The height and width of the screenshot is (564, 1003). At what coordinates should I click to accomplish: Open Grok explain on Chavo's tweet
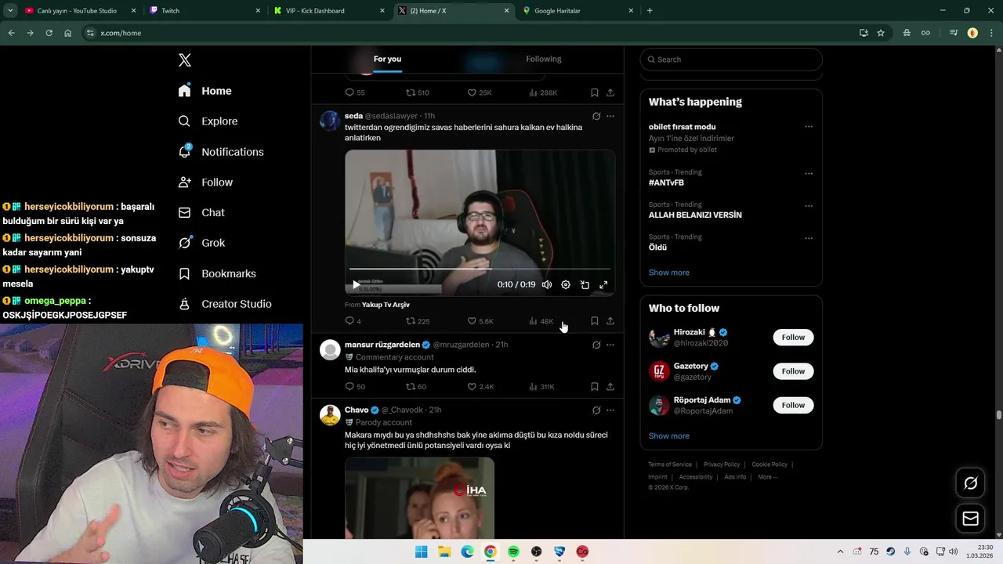pos(596,410)
